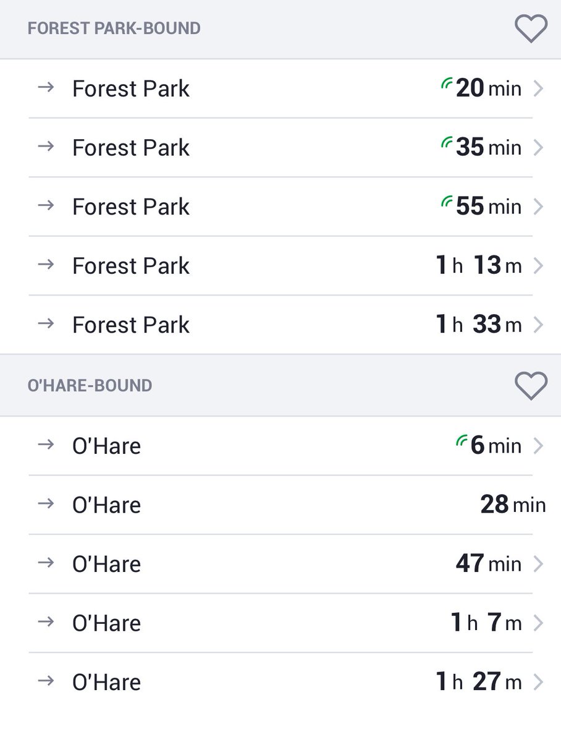Viewport: 561px width, 742px height.
Task: Tap the live signal icon beside 20 min
Action: pyautogui.click(x=447, y=84)
